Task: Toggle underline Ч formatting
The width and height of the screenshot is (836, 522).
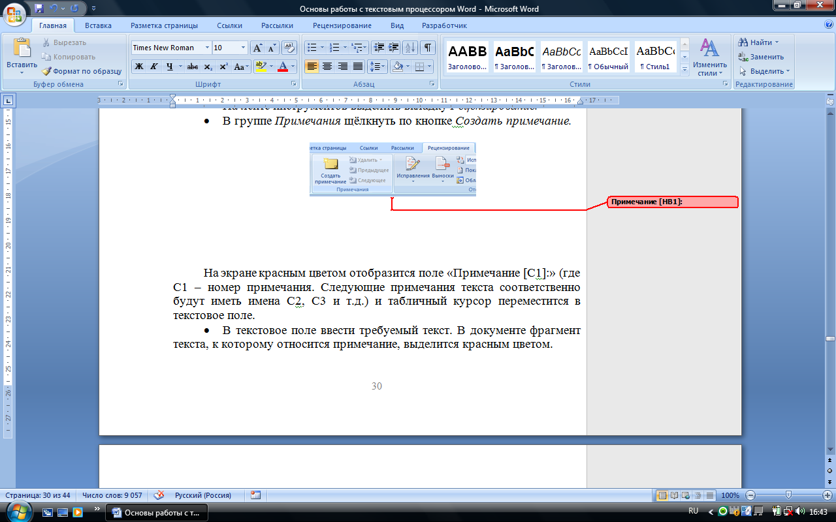Action: 170,67
